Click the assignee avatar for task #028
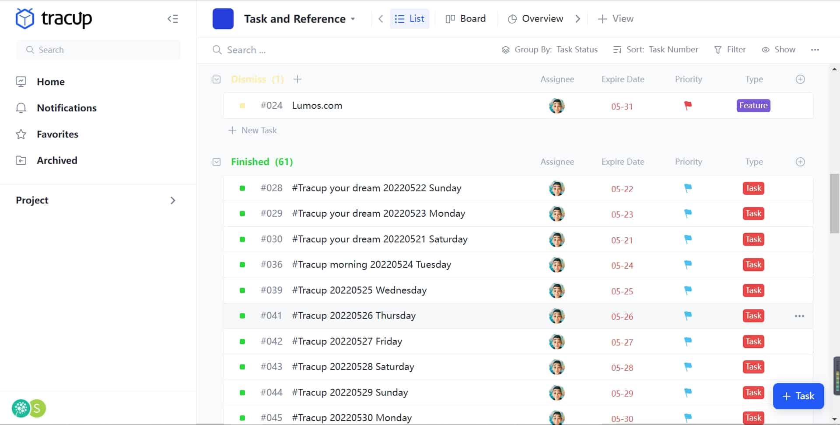 point(556,188)
